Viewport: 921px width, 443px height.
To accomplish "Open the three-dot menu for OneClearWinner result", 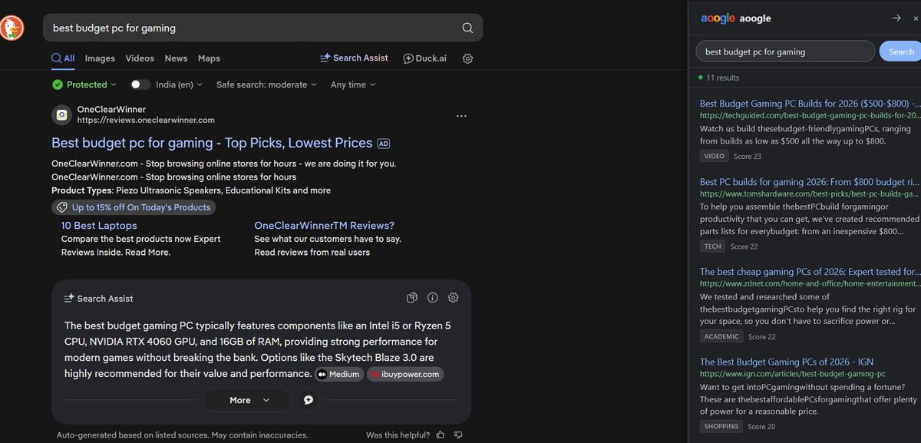I will [x=461, y=116].
